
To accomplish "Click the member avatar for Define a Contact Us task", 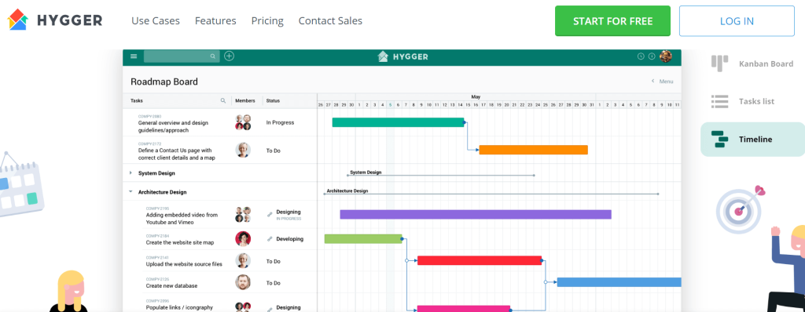I will (x=244, y=150).
